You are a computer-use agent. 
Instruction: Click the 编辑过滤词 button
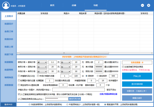(x=137, y=98)
